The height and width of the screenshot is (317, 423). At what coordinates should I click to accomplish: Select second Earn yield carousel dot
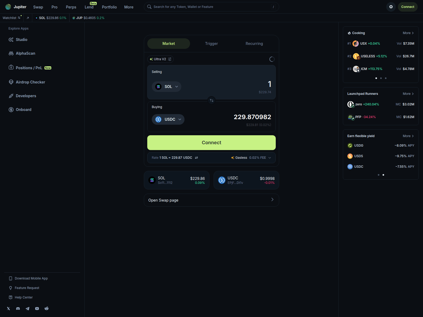(x=383, y=175)
